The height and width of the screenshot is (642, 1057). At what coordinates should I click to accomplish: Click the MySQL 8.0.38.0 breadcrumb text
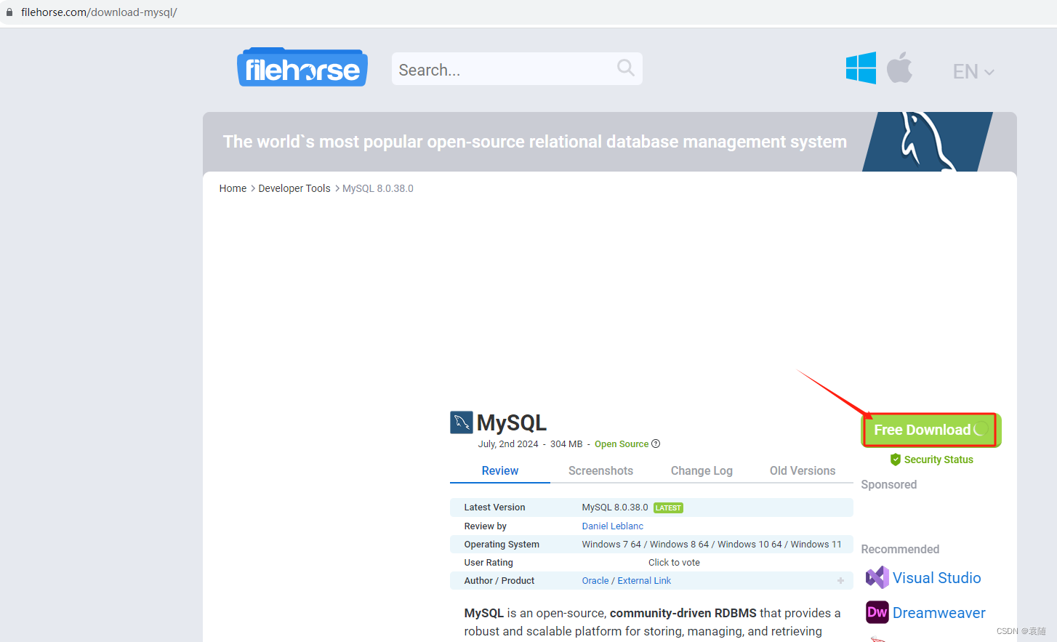(378, 188)
